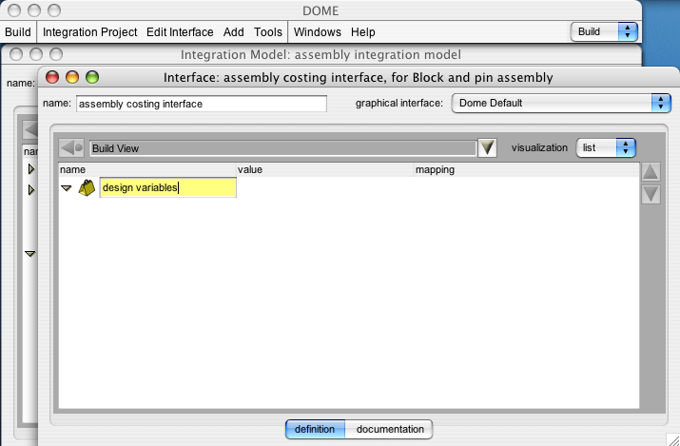Image resolution: width=680 pixels, height=446 pixels.
Task: Click the Build View down-arrow button
Action: click(487, 147)
